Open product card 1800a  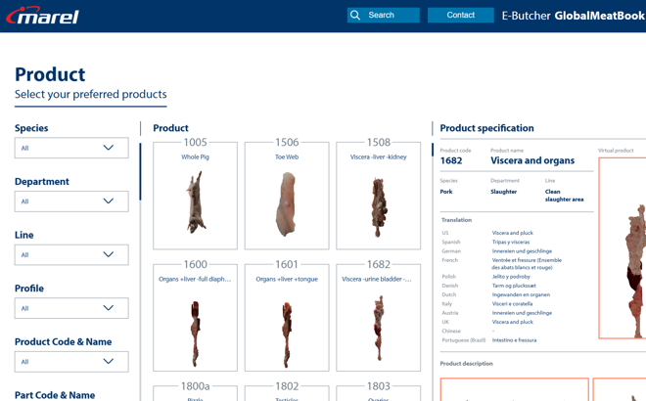[x=195, y=392]
